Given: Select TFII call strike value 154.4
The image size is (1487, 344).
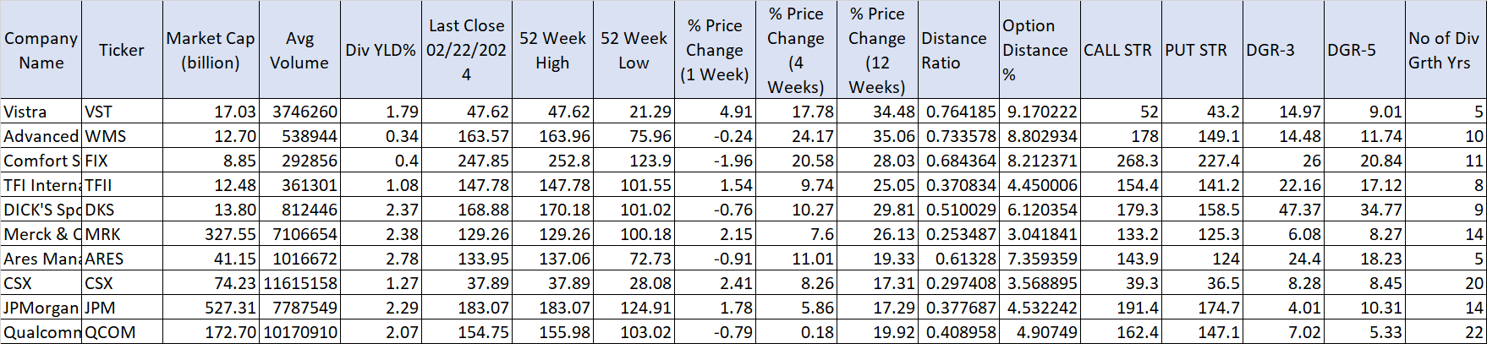Looking at the screenshot, I should [x=1120, y=185].
